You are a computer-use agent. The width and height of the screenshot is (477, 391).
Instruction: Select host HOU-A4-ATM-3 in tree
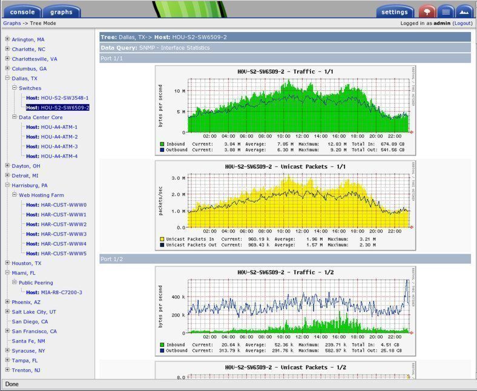click(x=59, y=146)
